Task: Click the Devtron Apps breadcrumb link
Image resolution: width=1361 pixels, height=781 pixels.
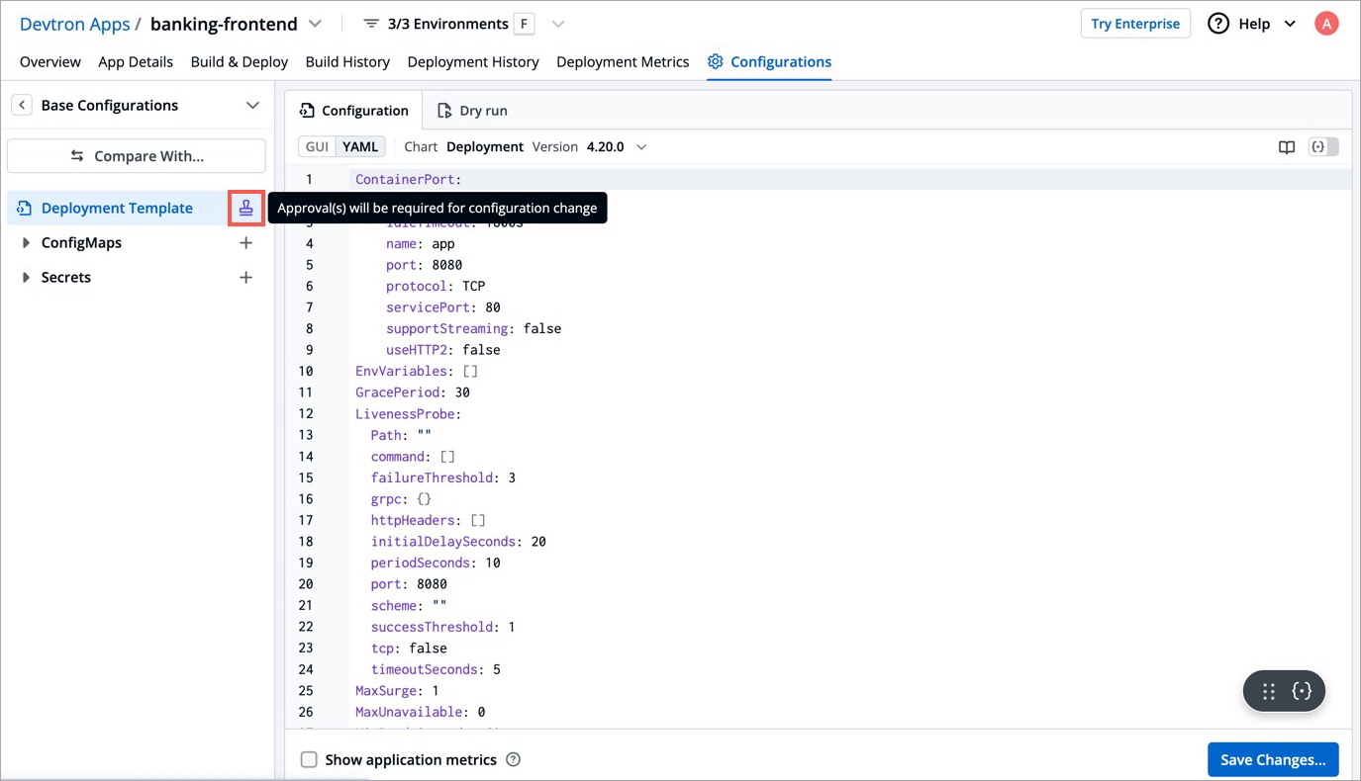Action: tap(74, 24)
